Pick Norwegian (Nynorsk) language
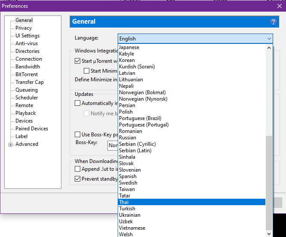Viewport: 286px width, 237px height. tap(192, 99)
